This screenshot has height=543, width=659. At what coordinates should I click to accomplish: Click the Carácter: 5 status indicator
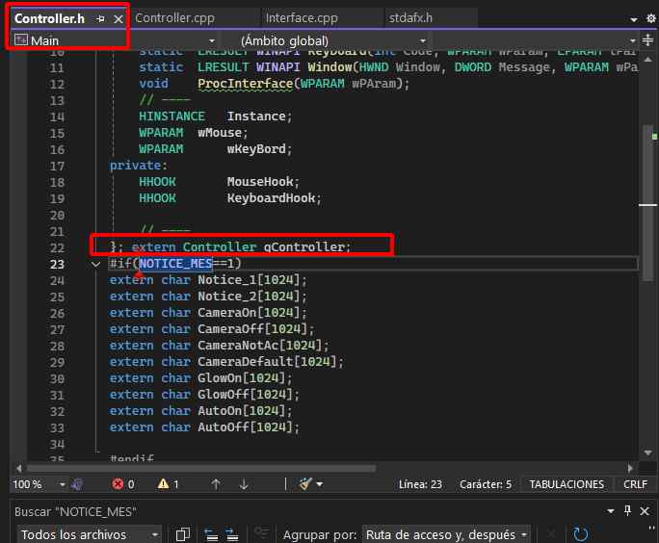tap(486, 484)
